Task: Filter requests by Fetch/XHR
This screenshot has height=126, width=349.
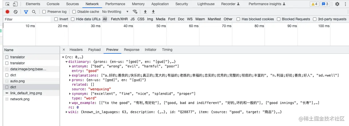Action: (x=119, y=19)
